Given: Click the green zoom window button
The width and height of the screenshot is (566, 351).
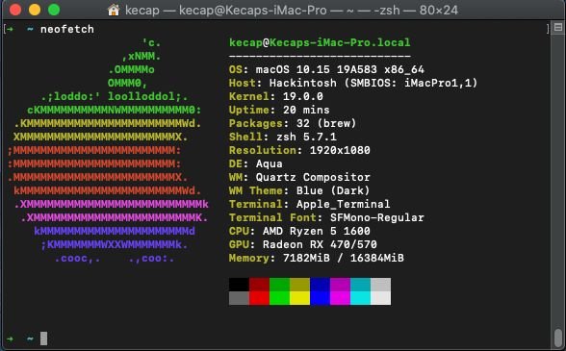Looking at the screenshot, I should coord(54,10).
